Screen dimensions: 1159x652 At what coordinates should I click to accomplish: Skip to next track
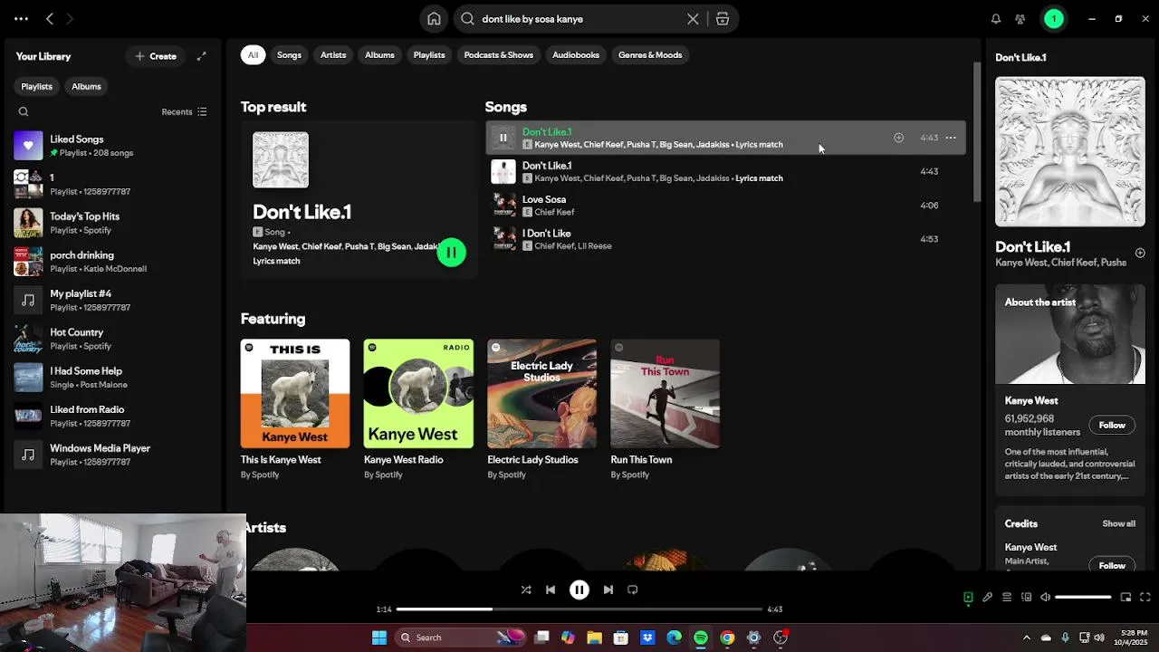(608, 590)
